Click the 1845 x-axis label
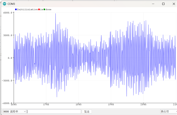The width and height of the screenshot is (177, 115). 79,104
